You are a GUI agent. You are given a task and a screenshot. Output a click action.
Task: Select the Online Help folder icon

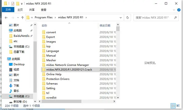pyautogui.click(x=44, y=74)
